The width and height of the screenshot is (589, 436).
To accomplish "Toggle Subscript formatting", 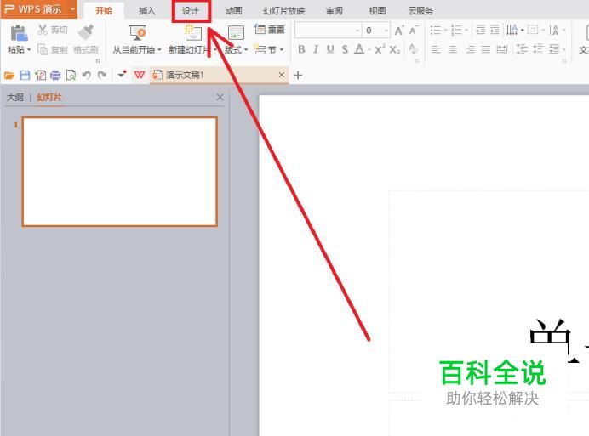I will [x=394, y=49].
